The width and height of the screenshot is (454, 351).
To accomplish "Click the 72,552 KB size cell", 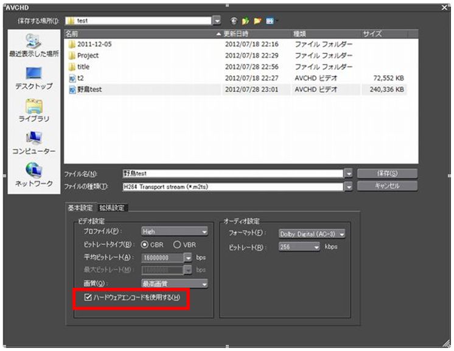I will click(388, 78).
